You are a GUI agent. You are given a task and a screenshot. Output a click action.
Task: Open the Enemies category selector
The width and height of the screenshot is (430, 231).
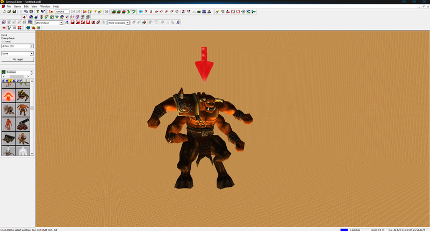click(16, 72)
